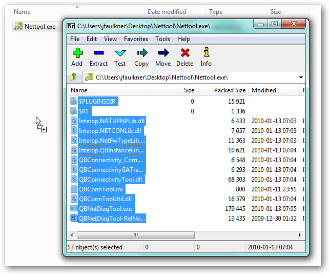Open the View menu
Viewport: 330px width, 275px height.
click(x=110, y=39)
